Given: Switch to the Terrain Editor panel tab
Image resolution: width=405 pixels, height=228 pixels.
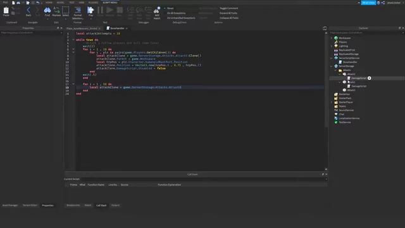Looking at the screenshot, I should 30,205.
